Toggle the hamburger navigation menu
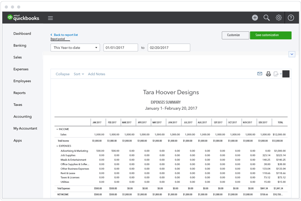 click(x=50, y=18)
